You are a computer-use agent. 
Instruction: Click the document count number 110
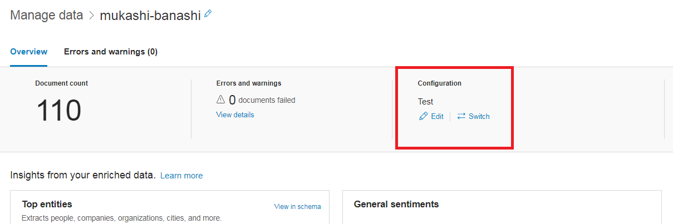tap(59, 110)
